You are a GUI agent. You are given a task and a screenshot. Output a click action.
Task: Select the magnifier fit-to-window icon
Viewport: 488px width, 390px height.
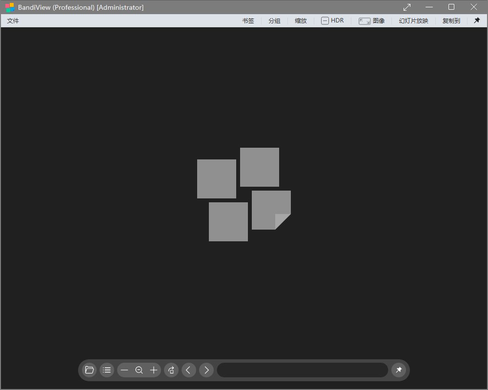(139, 370)
